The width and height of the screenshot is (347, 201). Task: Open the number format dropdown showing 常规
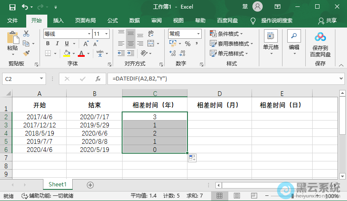(x=184, y=34)
